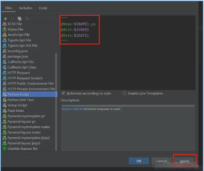Screen dimensions: 204x171
Task: Click the Python Script icon
Action: pyautogui.click(x=4, y=94)
